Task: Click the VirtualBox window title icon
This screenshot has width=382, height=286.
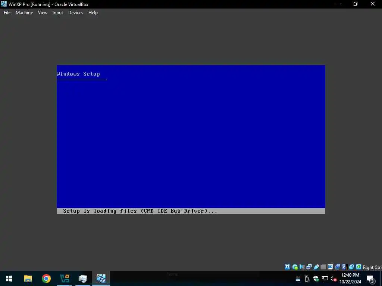Action: 4,4
